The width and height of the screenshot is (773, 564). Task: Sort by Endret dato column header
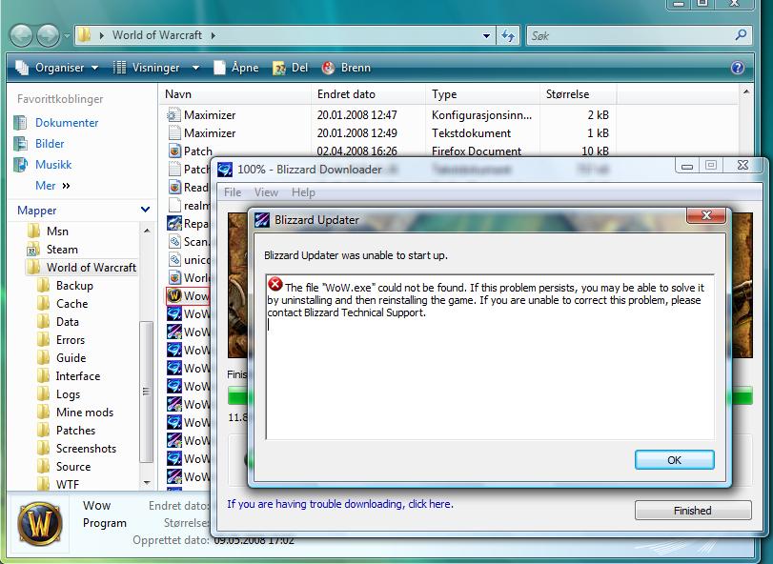pos(368,94)
